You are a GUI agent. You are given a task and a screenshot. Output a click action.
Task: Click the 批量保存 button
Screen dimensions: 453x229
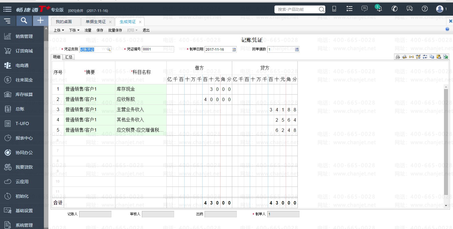(x=115, y=30)
